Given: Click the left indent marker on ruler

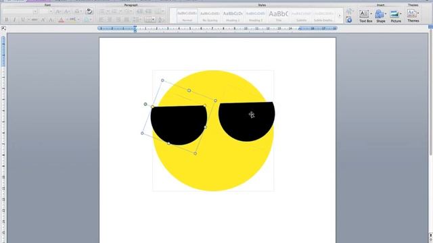Looking at the screenshot, I should click(x=135, y=29).
